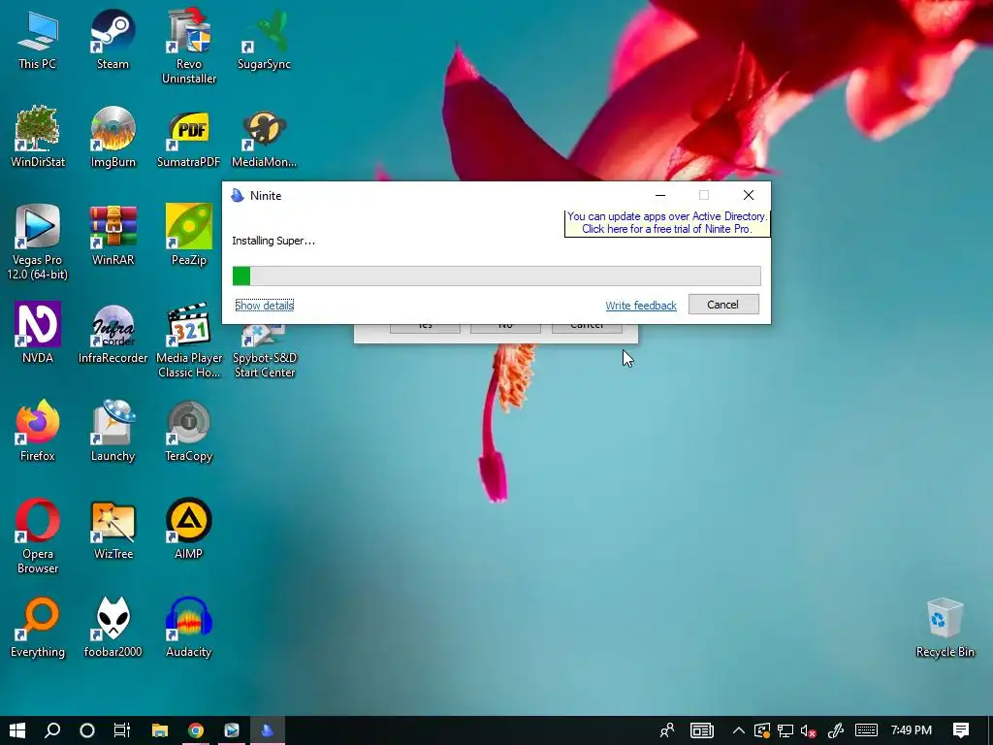Click the muted volume tray icon
Image resolution: width=993 pixels, height=745 pixels.
808,731
